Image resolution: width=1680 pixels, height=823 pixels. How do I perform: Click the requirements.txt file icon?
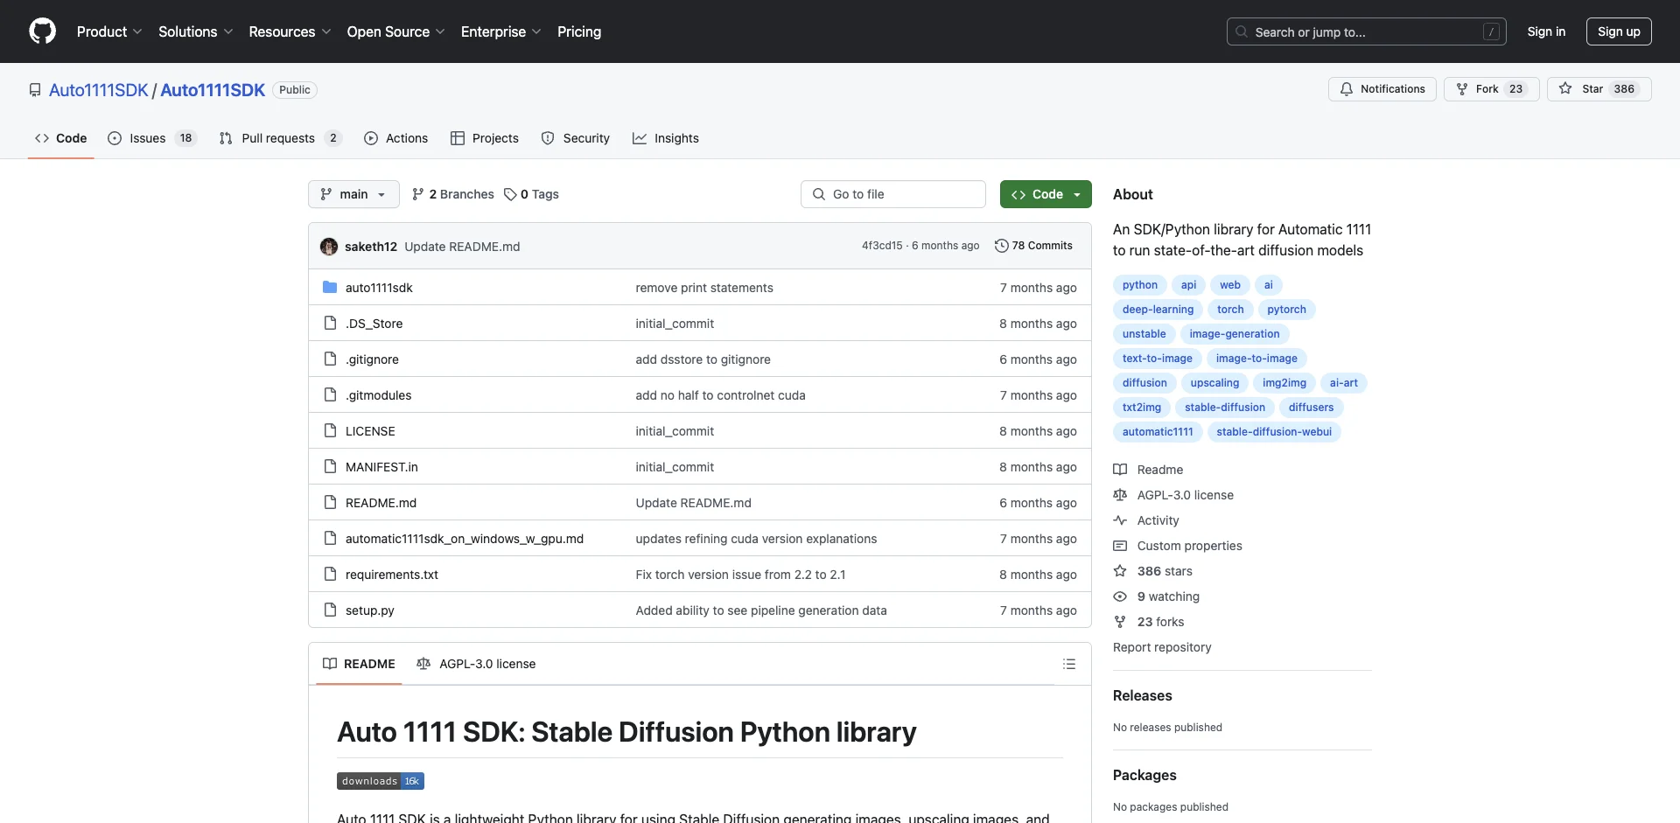(x=330, y=574)
